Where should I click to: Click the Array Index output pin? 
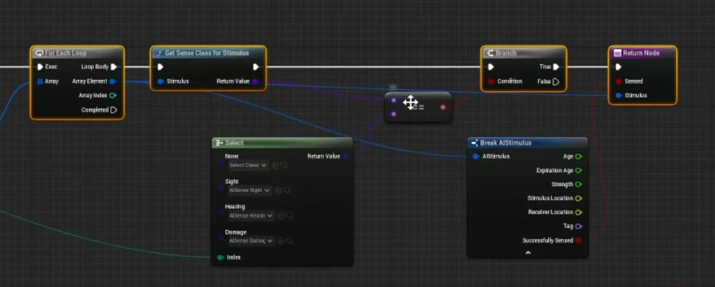(x=113, y=96)
